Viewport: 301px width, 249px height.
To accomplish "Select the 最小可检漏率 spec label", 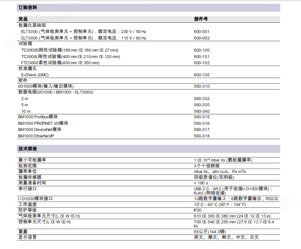I will (x=32, y=160).
